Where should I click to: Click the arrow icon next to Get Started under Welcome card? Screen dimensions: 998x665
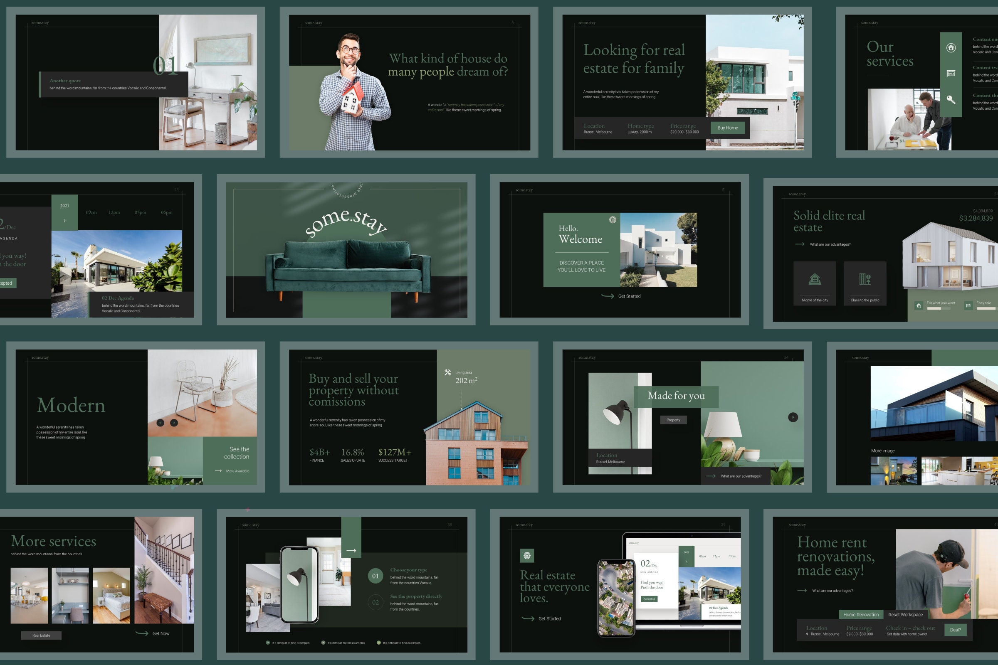608,296
